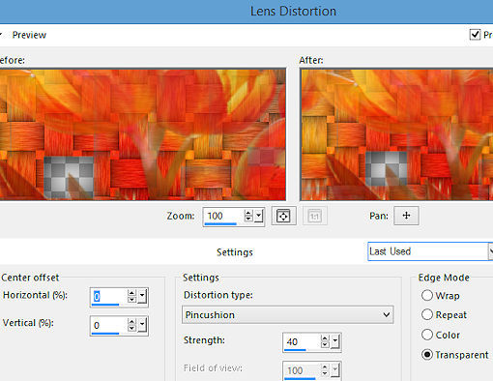The height and width of the screenshot is (381, 493).
Task: Toggle the Preview checkbox at top right
Action: 475,35
